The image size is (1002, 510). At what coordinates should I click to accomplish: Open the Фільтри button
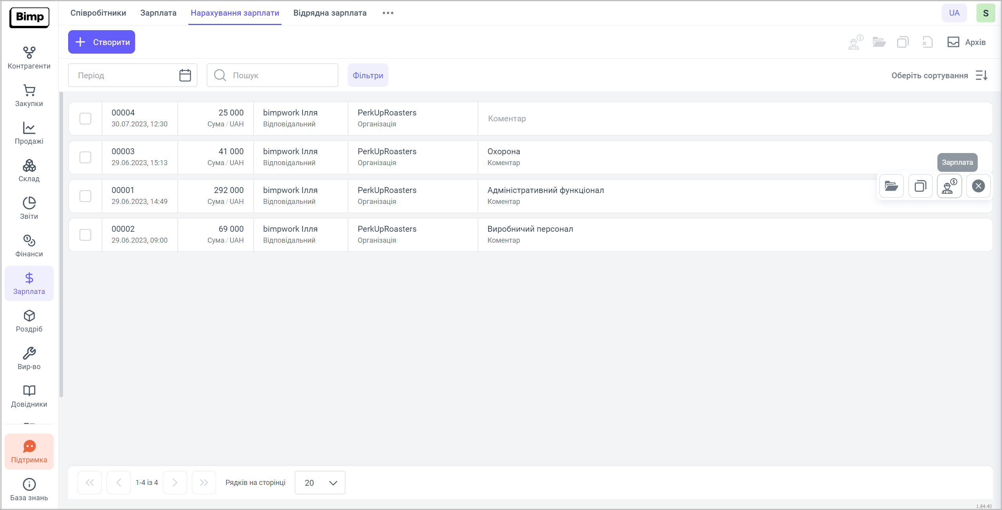click(x=368, y=75)
